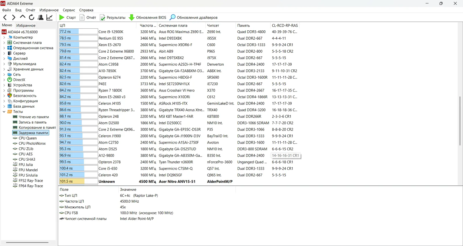Click Обновления BIOS button

click(148, 17)
